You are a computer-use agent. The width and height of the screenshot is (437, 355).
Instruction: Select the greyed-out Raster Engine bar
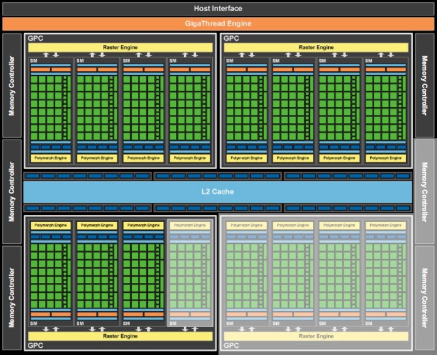point(316,336)
